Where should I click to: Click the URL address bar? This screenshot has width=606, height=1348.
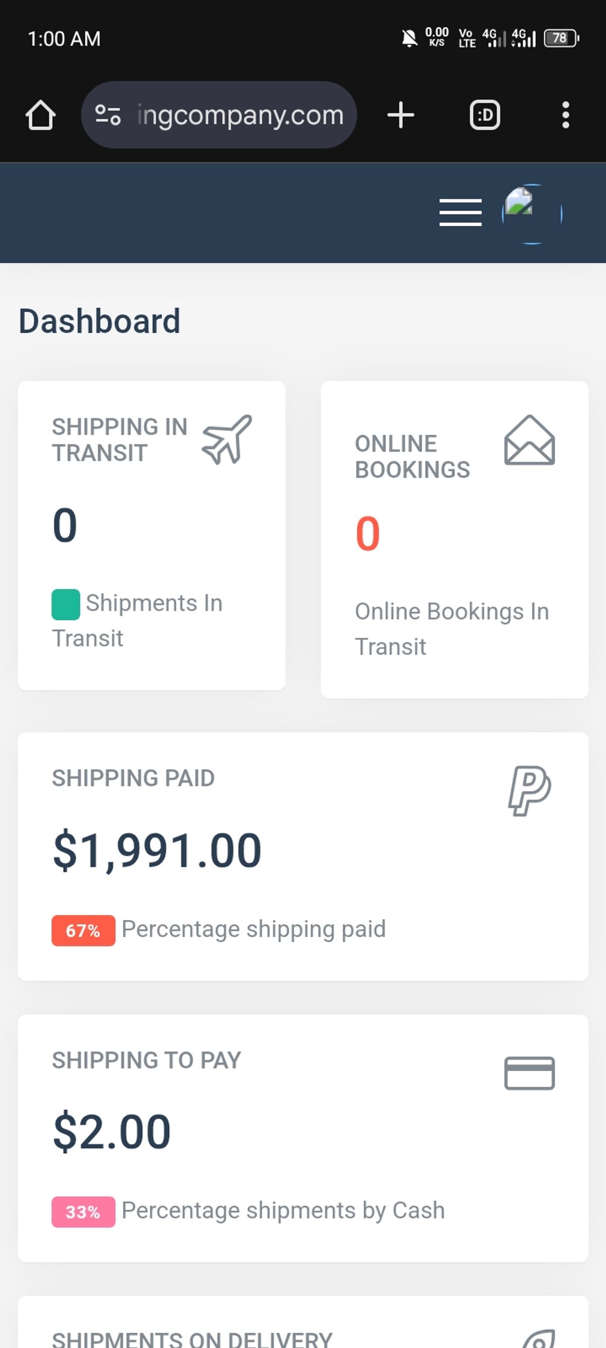click(239, 115)
